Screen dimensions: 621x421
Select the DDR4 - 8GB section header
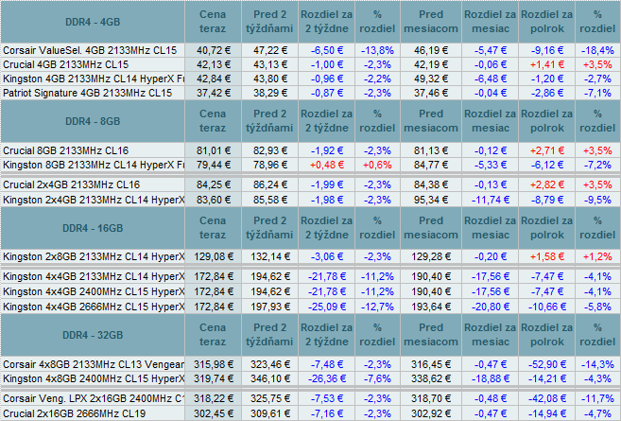[93, 121]
